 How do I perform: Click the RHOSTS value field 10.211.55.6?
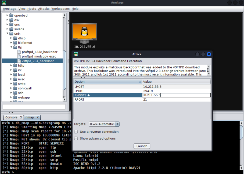[176, 95]
